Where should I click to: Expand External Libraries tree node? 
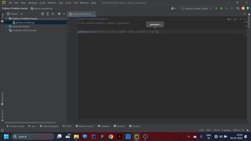coord(6,26)
